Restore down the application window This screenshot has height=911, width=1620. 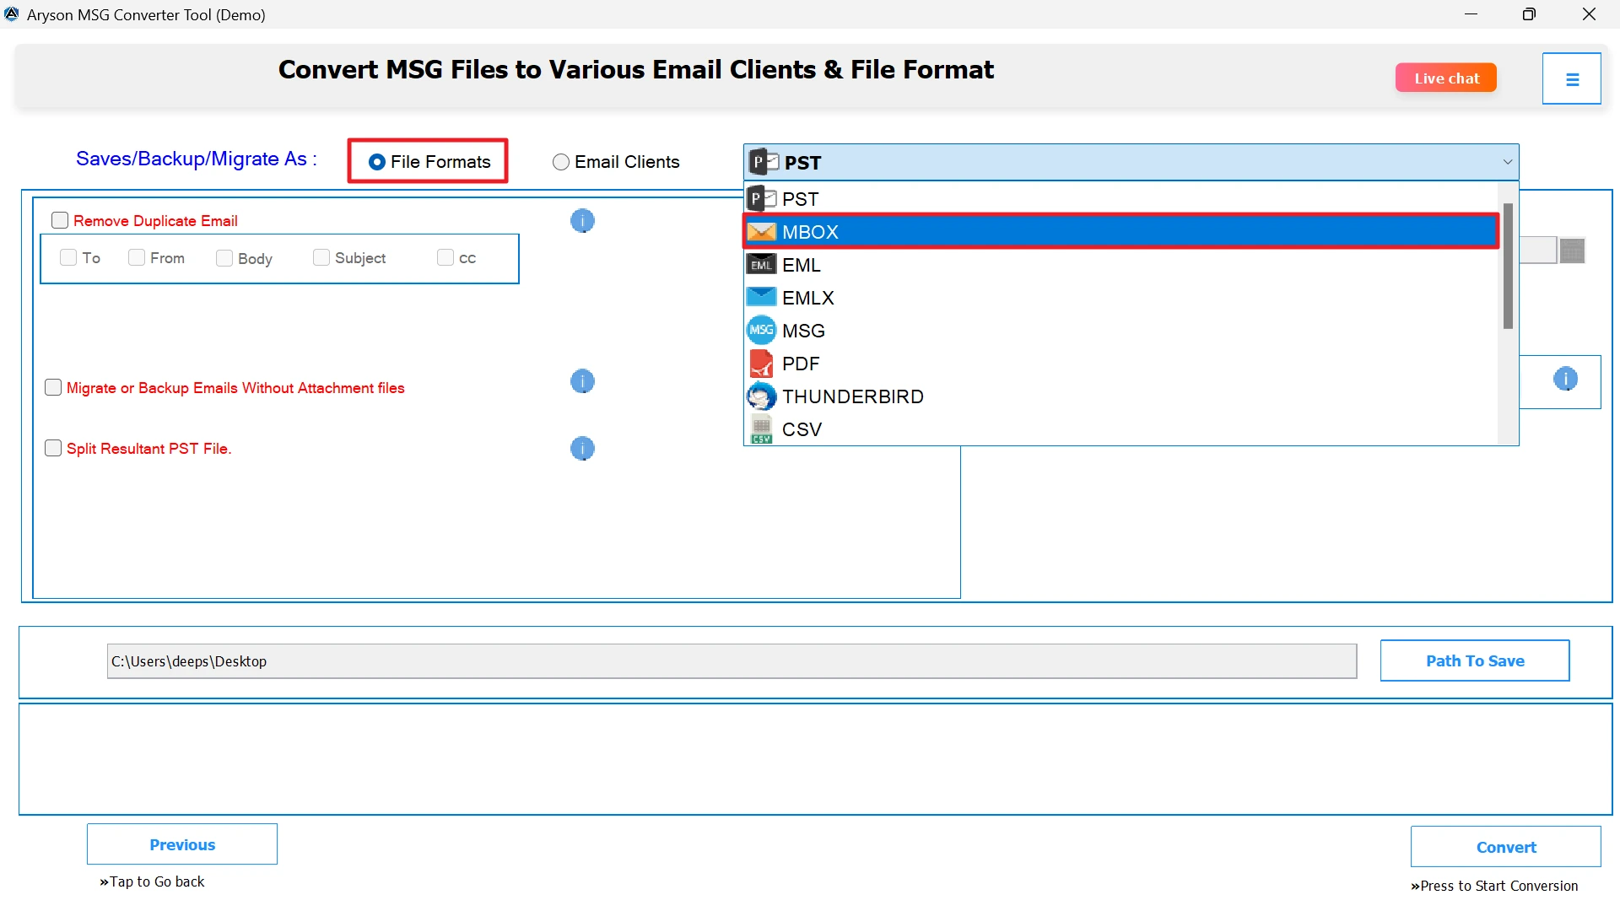tap(1529, 14)
